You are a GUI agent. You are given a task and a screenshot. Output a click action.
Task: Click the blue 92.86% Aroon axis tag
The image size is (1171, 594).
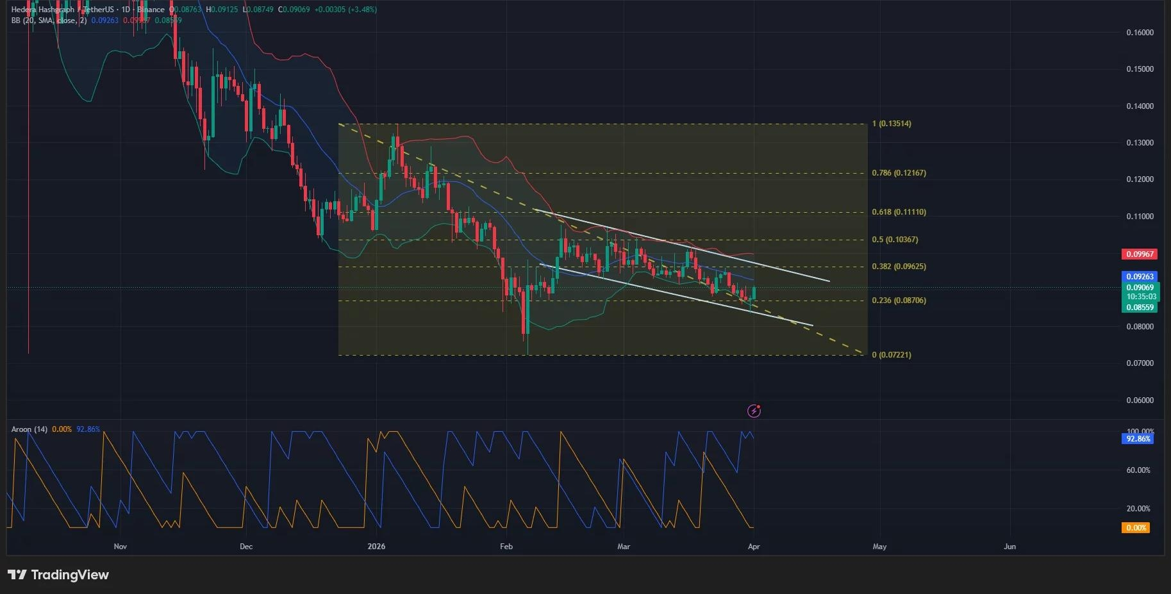tap(1138, 439)
